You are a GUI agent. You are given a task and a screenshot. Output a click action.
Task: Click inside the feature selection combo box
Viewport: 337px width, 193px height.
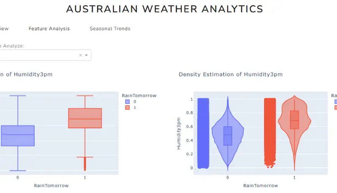(x=38, y=55)
